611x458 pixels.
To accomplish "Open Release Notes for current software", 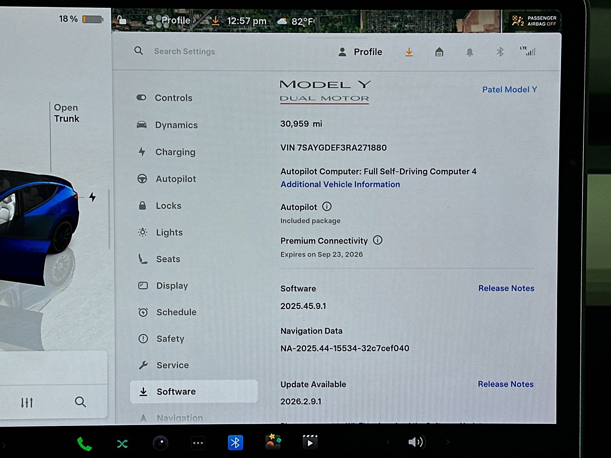I will (506, 288).
